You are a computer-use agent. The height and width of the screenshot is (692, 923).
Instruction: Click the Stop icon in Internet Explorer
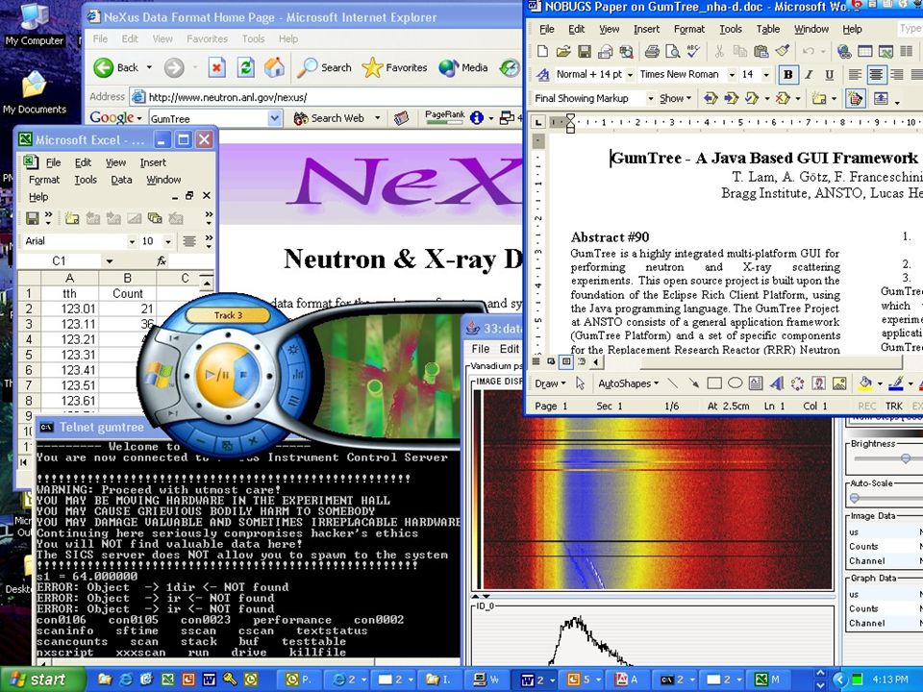[216, 67]
